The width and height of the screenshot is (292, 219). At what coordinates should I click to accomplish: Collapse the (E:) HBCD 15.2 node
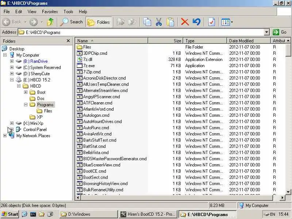[12, 80]
